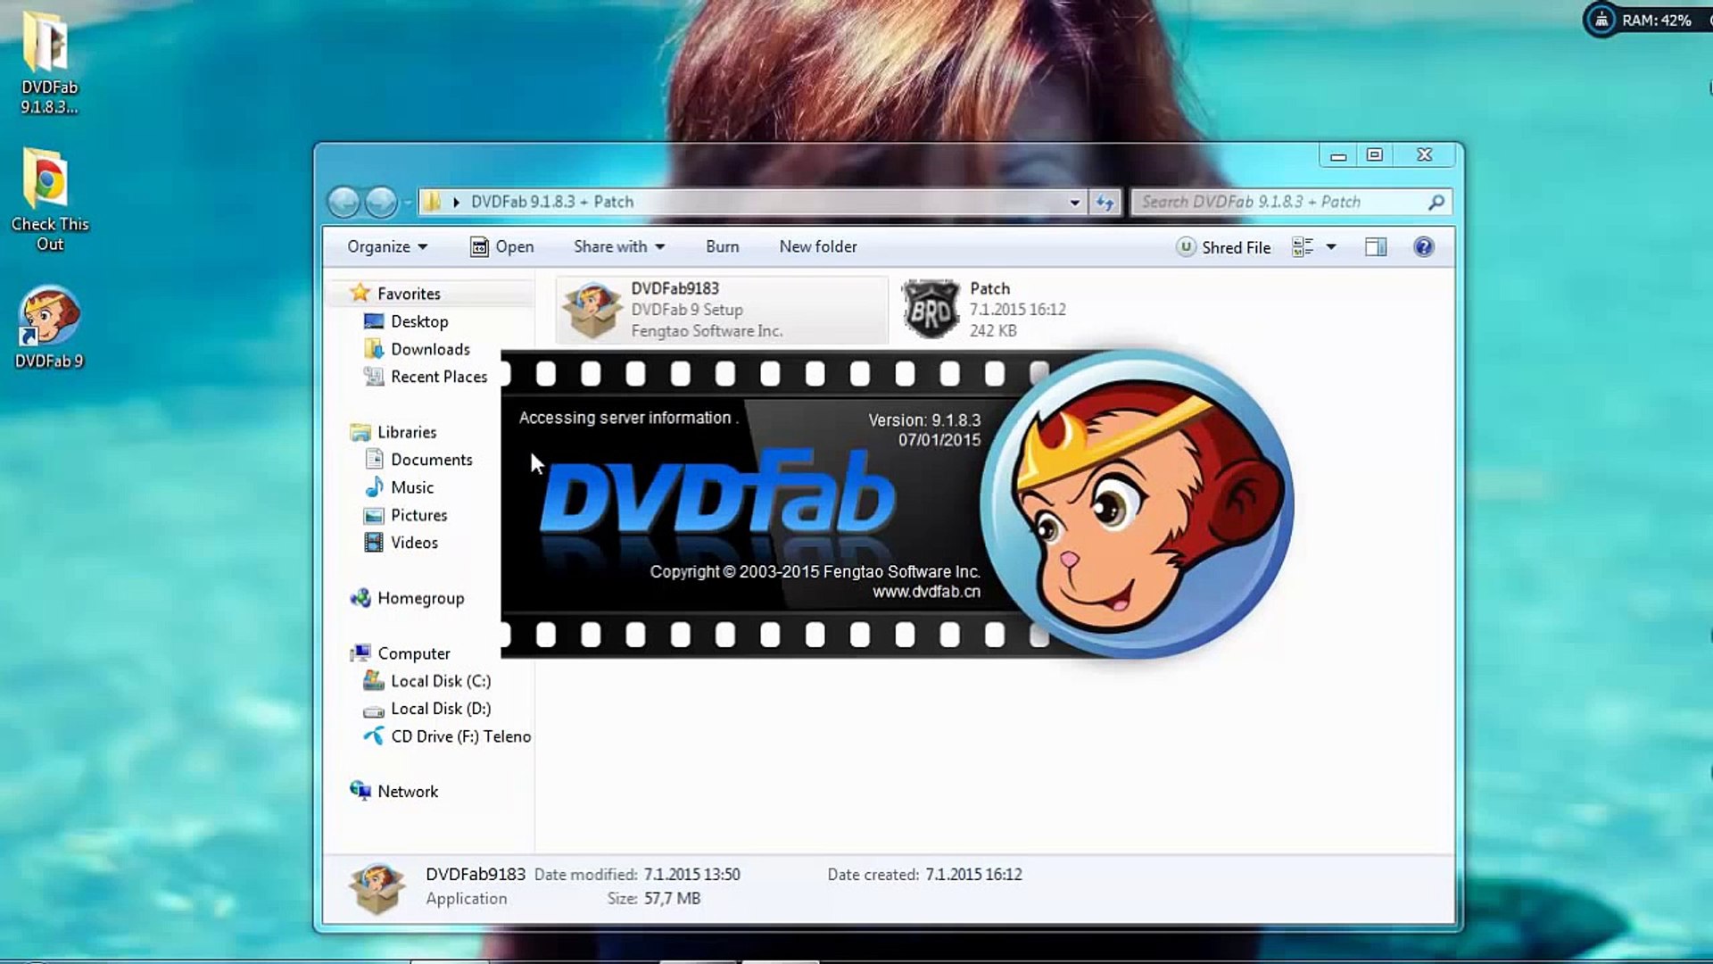Image resolution: width=1713 pixels, height=964 pixels.
Task: Click the Downloads folder icon
Action: [374, 349]
